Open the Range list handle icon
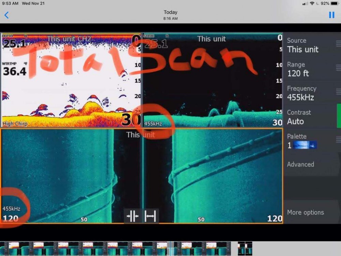341x256 pixels. (338, 68)
